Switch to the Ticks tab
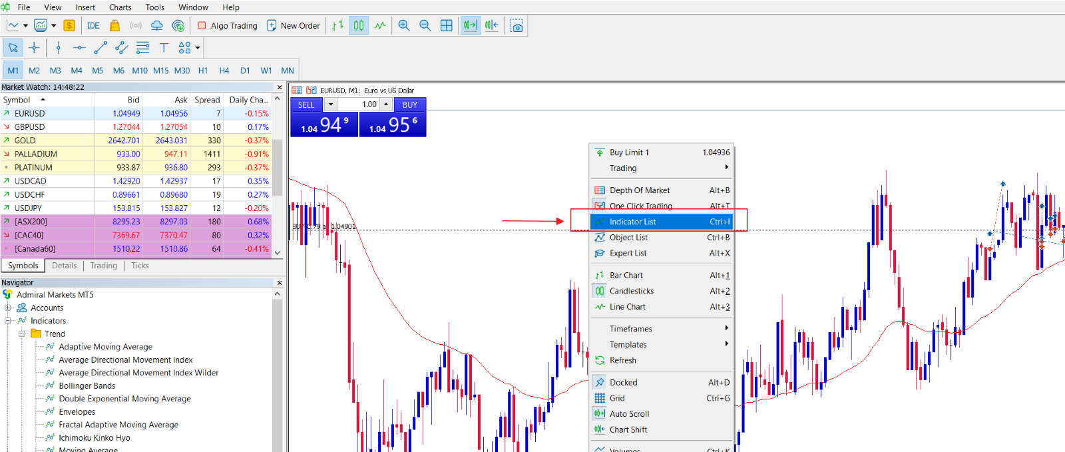 (x=140, y=266)
